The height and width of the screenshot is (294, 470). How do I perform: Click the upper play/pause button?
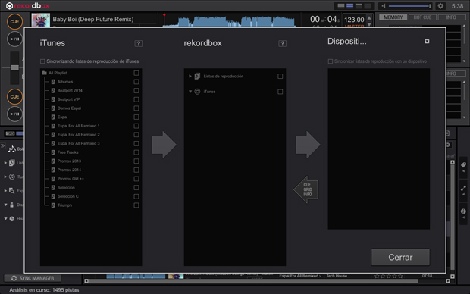coord(14,39)
